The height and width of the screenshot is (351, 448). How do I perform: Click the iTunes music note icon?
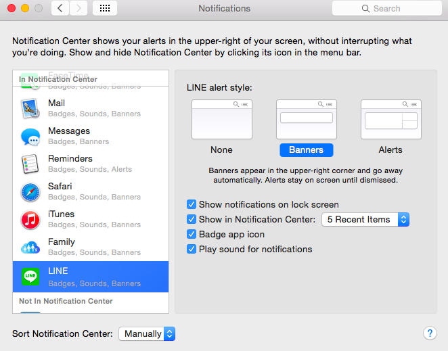(30, 220)
